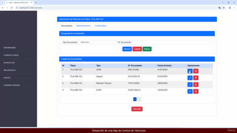
Task: Open the Tipo Documento dropdown
Action: point(97,42)
